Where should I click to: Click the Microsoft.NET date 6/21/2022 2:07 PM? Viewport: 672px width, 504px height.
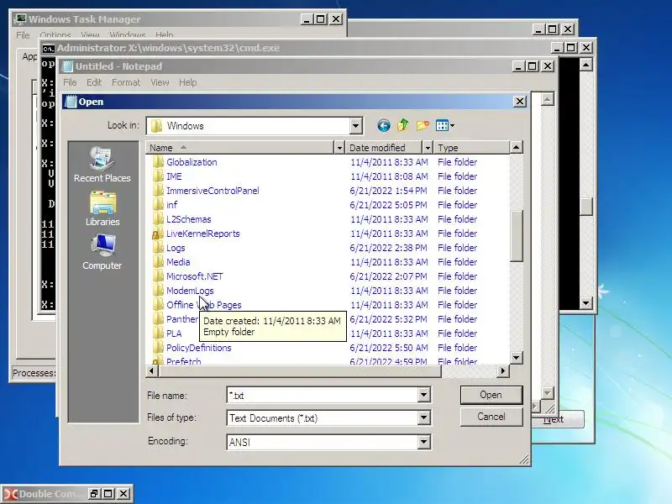[x=388, y=276]
